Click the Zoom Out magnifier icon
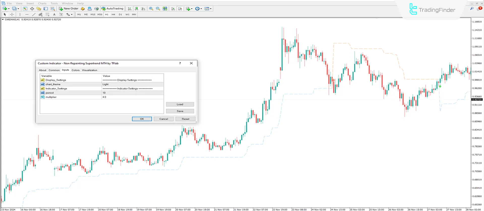 tap(158, 9)
